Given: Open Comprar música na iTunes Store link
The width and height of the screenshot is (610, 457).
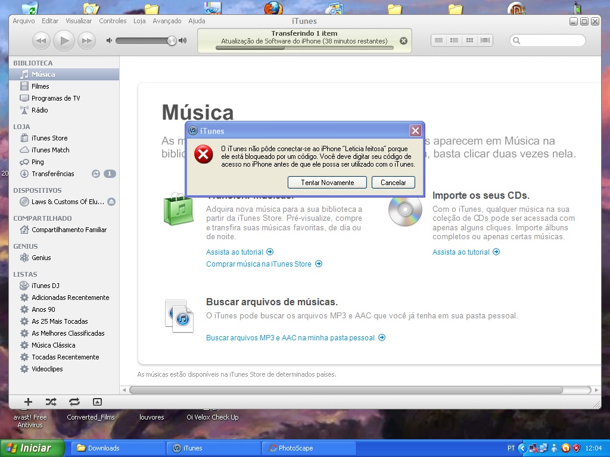Looking at the screenshot, I should coord(264,264).
